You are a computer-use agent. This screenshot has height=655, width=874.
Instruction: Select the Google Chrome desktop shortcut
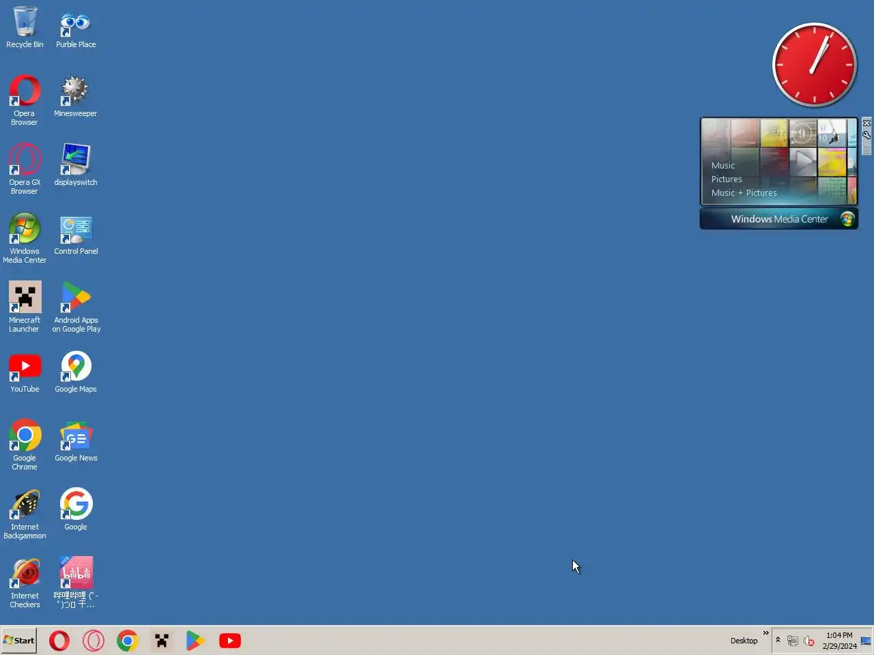point(25,446)
